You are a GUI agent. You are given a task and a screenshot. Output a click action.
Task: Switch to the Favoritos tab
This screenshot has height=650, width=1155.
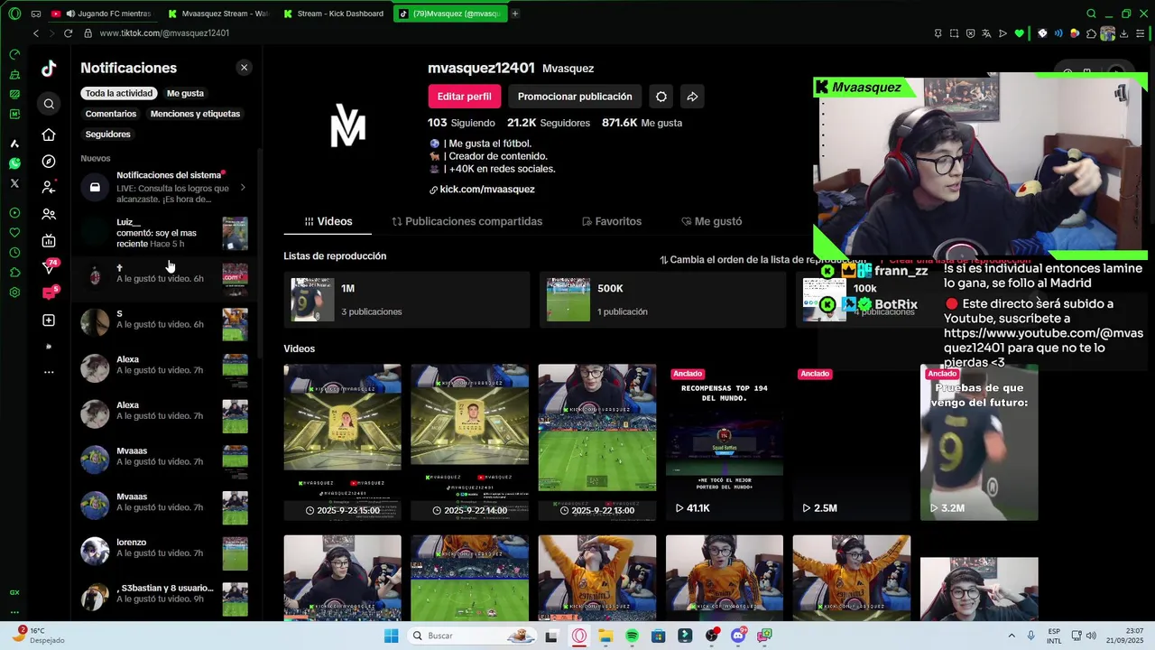[x=612, y=221]
